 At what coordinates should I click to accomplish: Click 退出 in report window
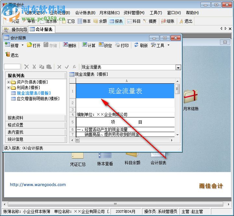(x=12, y=55)
